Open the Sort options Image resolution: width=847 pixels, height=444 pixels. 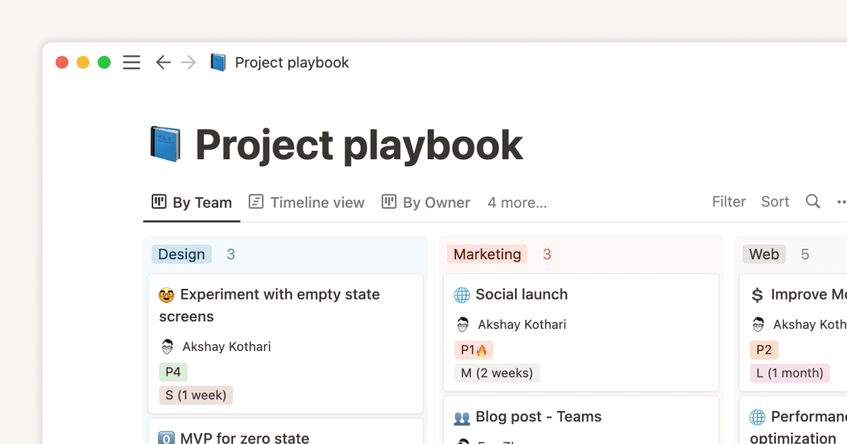tap(775, 202)
